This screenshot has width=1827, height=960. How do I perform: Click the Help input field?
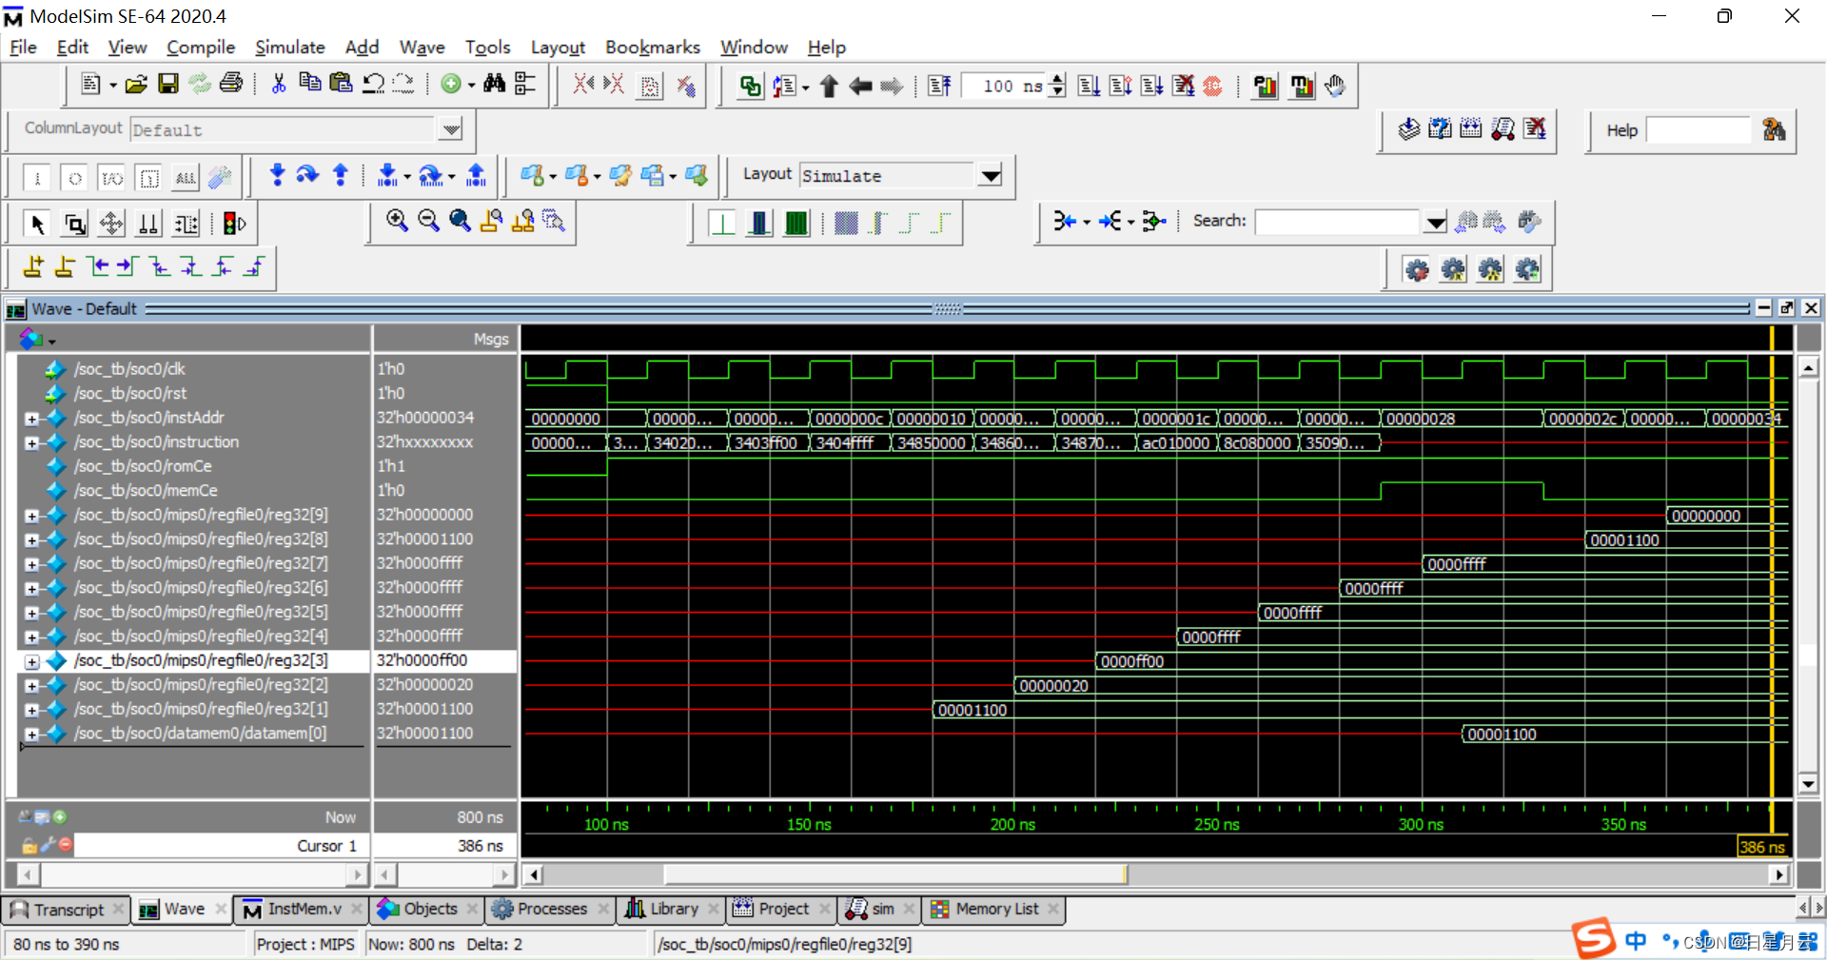point(1698,130)
